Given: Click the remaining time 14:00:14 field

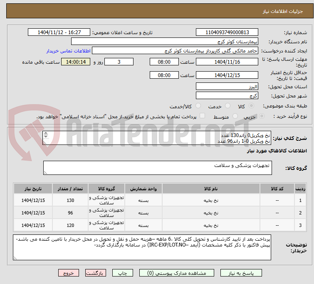Looking at the screenshot, I should click(76, 62).
